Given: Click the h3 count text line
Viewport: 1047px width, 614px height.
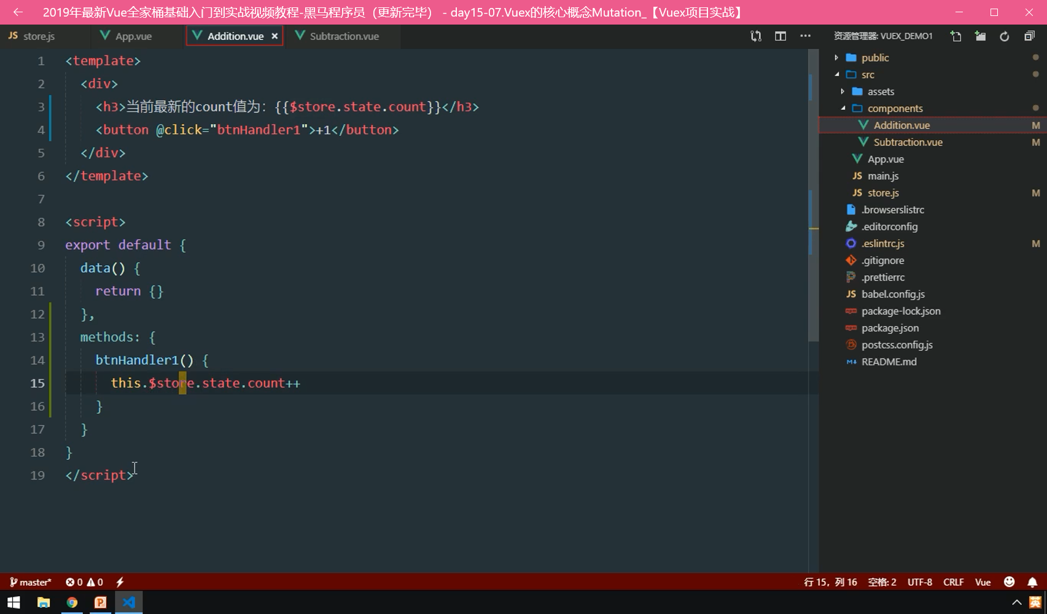Looking at the screenshot, I should click(287, 107).
